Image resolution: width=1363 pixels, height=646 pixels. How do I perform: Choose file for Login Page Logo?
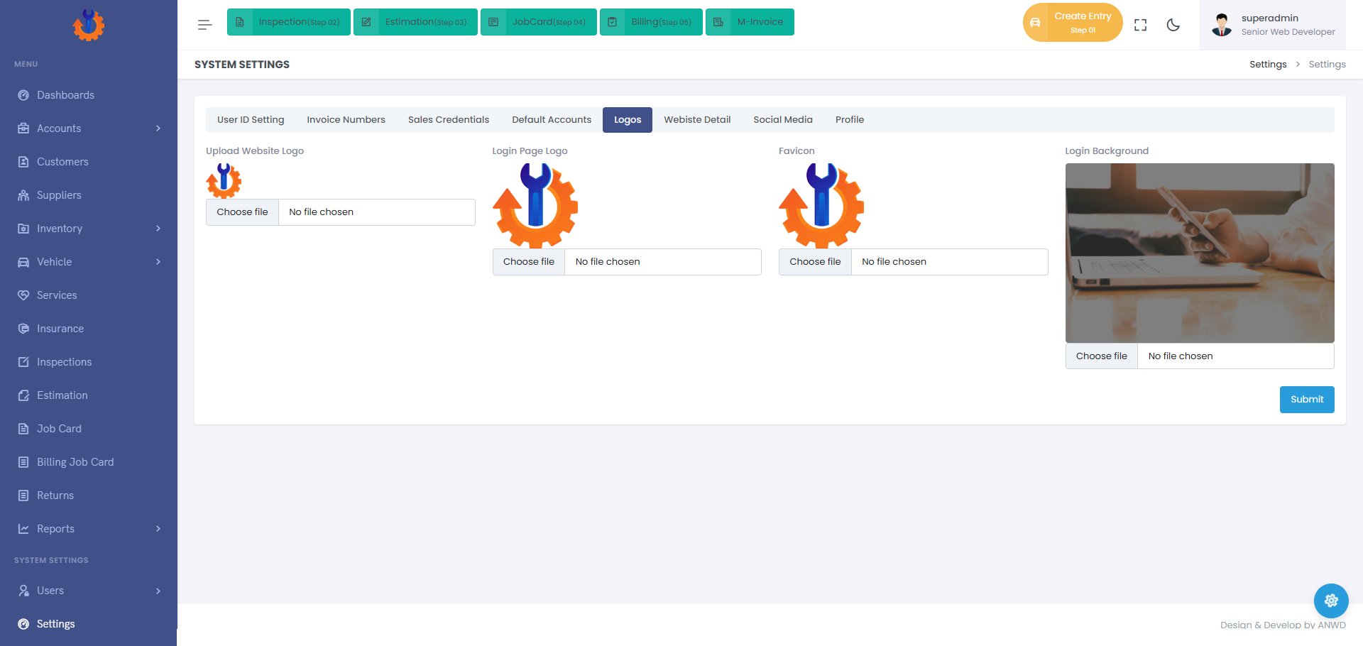(x=529, y=262)
